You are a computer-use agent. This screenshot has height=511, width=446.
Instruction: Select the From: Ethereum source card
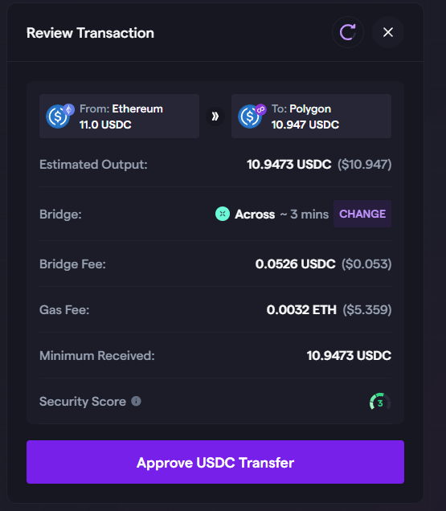point(119,116)
